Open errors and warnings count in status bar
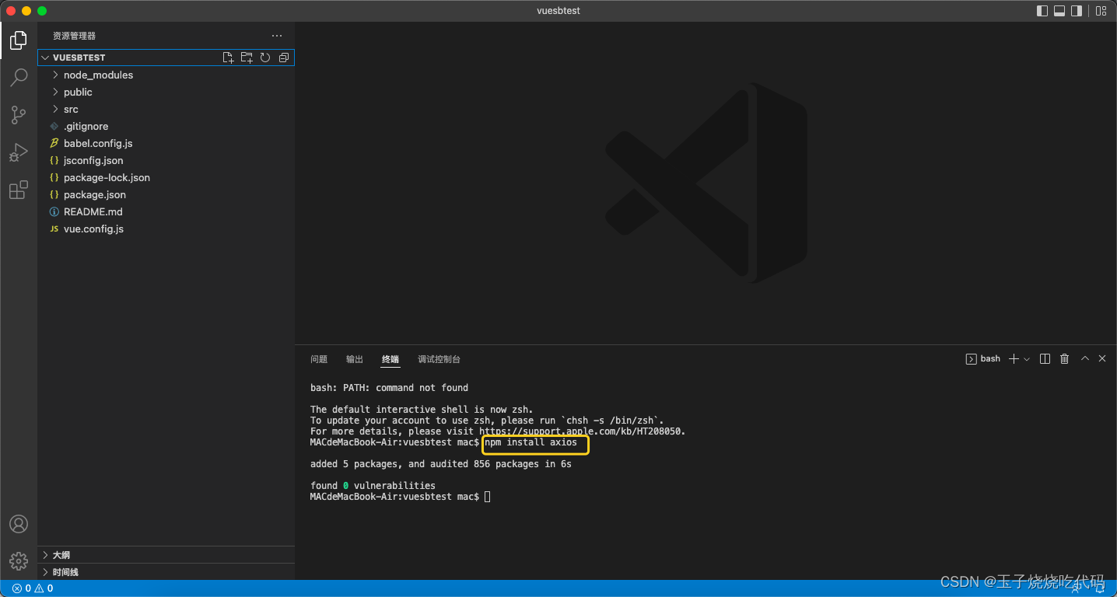 (x=33, y=588)
